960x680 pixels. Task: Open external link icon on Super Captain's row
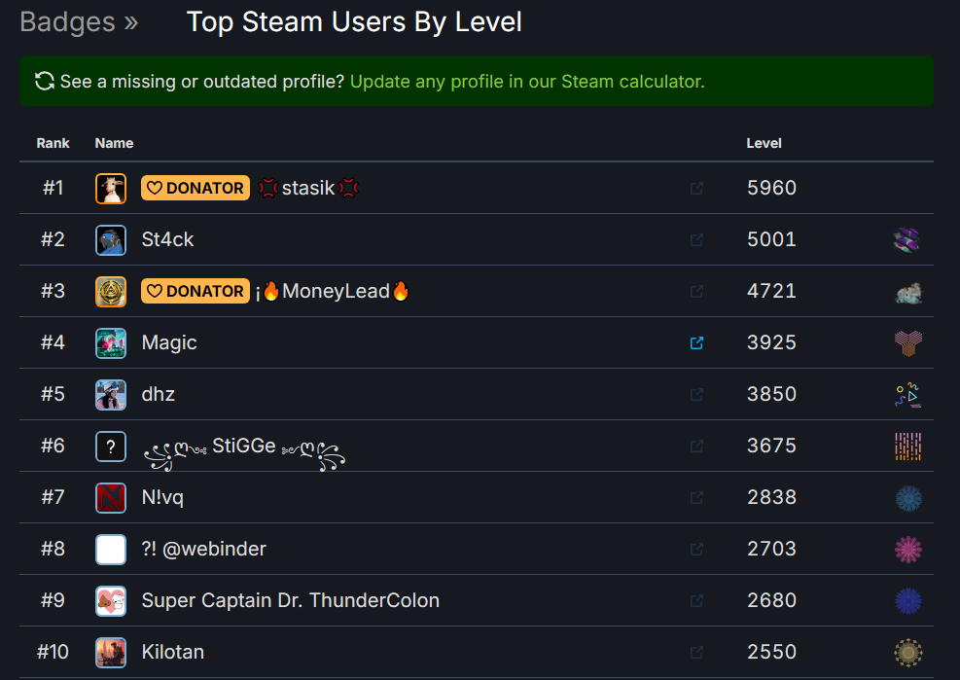click(697, 600)
